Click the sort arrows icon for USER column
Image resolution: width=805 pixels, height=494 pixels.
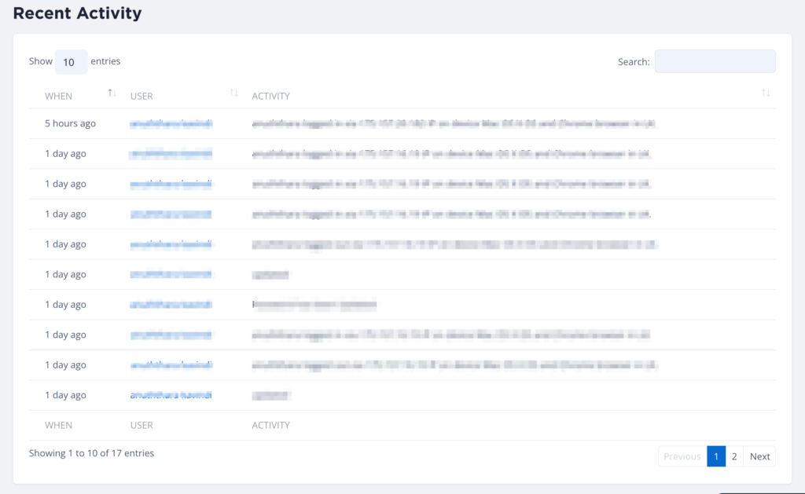click(233, 93)
